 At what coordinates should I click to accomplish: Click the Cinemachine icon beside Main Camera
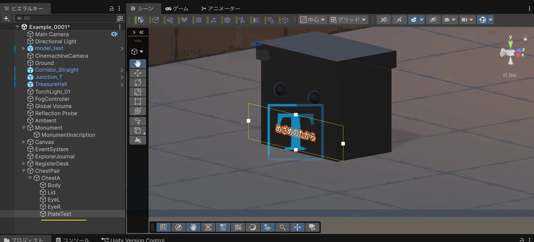point(114,34)
